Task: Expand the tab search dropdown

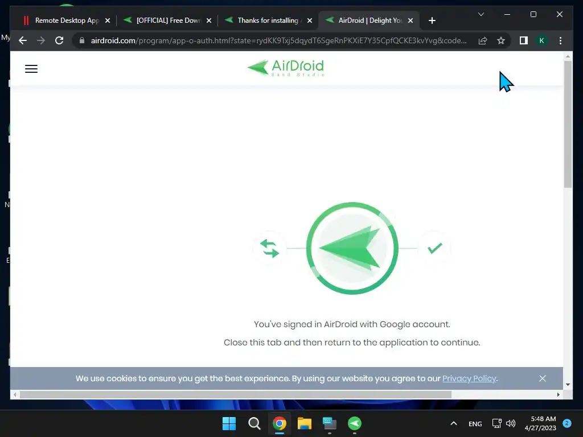Action: point(481,14)
